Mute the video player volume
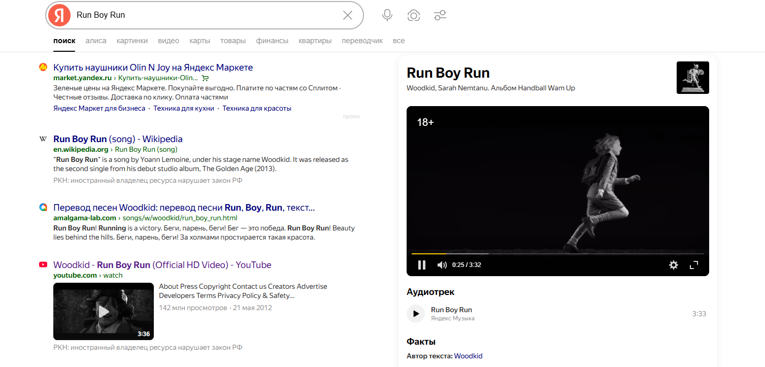This screenshot has height=367, width=765. [442, 265]
